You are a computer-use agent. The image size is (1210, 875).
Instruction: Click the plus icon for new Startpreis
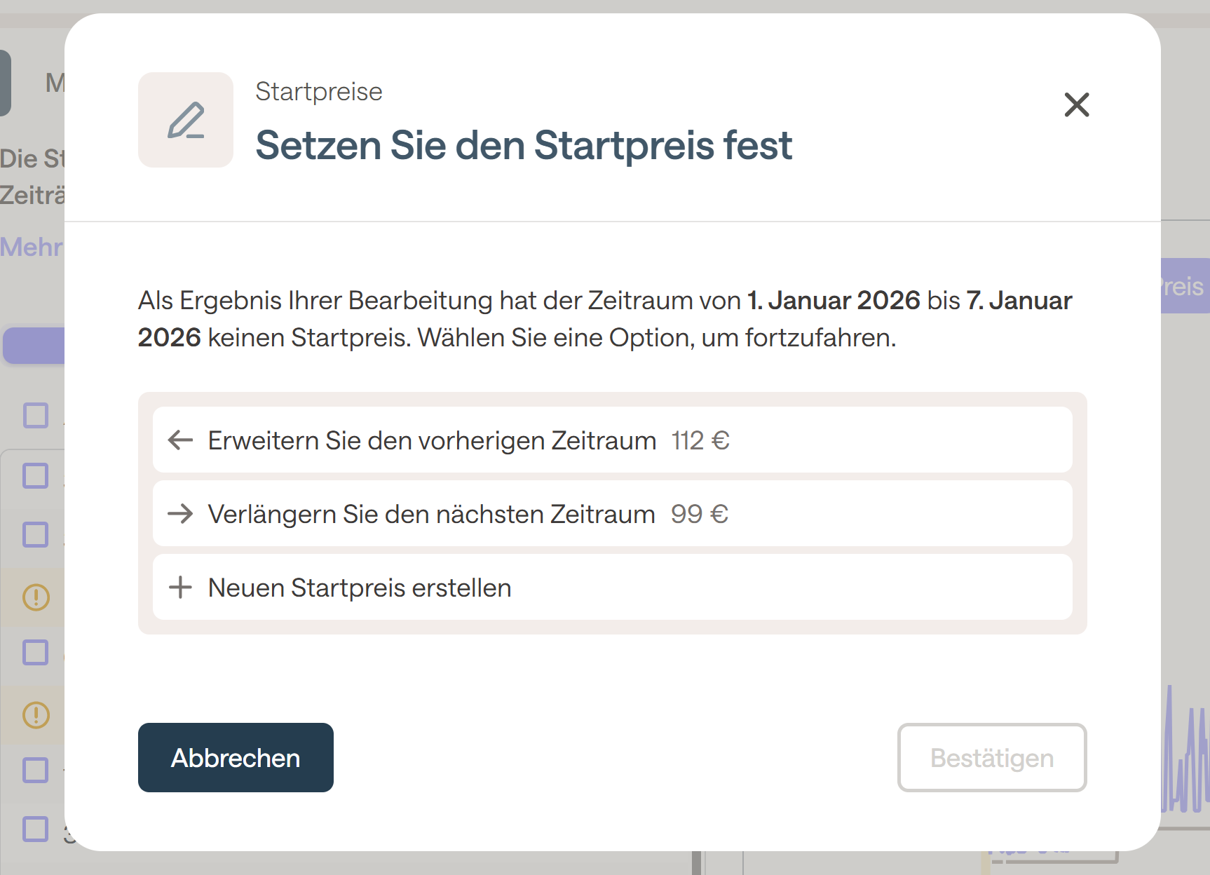[180, 588]
